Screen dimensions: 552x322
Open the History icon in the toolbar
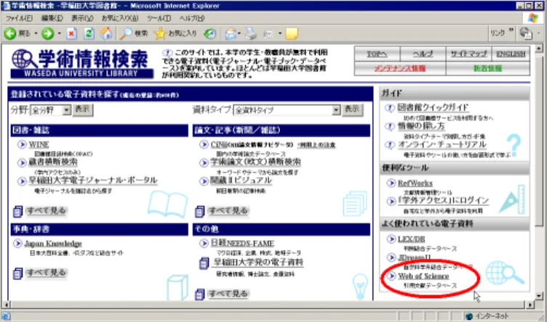coord(210,33)
